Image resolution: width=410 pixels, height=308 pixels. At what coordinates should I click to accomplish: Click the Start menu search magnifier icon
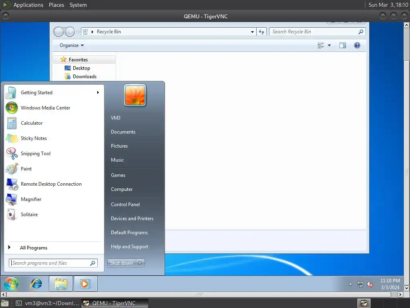coord(92,263)
